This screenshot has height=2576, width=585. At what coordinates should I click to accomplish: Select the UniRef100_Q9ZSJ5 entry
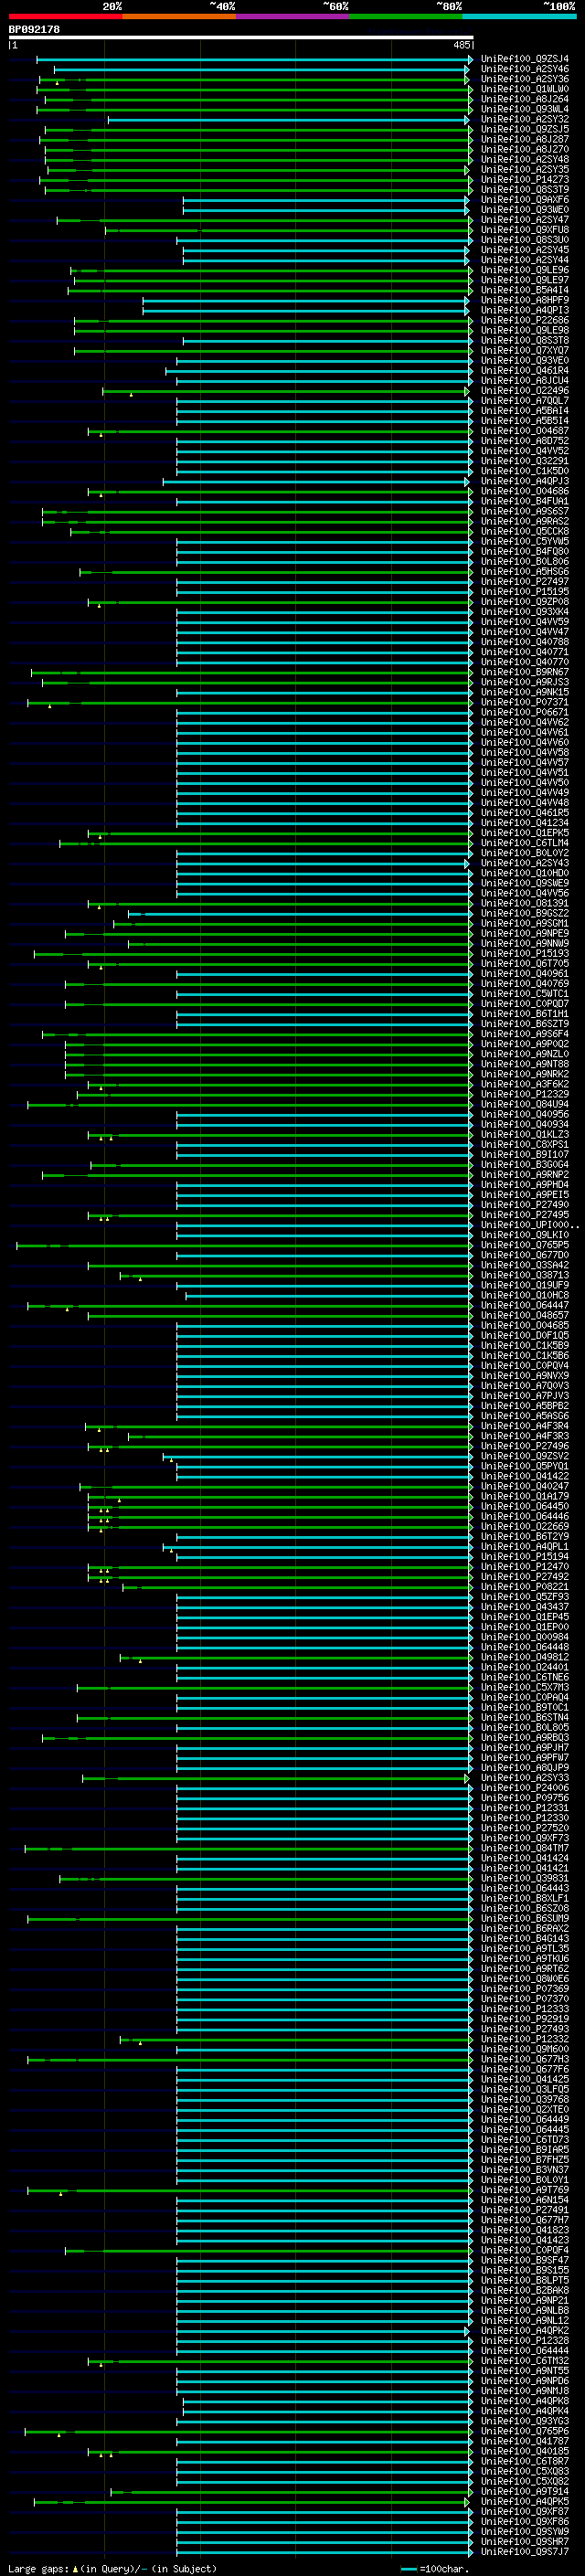click(x=525, y=129)
